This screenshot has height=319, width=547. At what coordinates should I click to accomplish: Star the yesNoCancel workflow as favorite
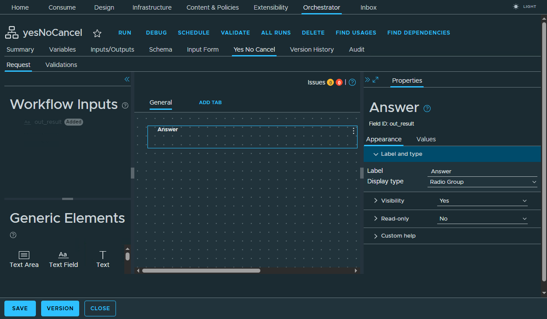[97, 33]
